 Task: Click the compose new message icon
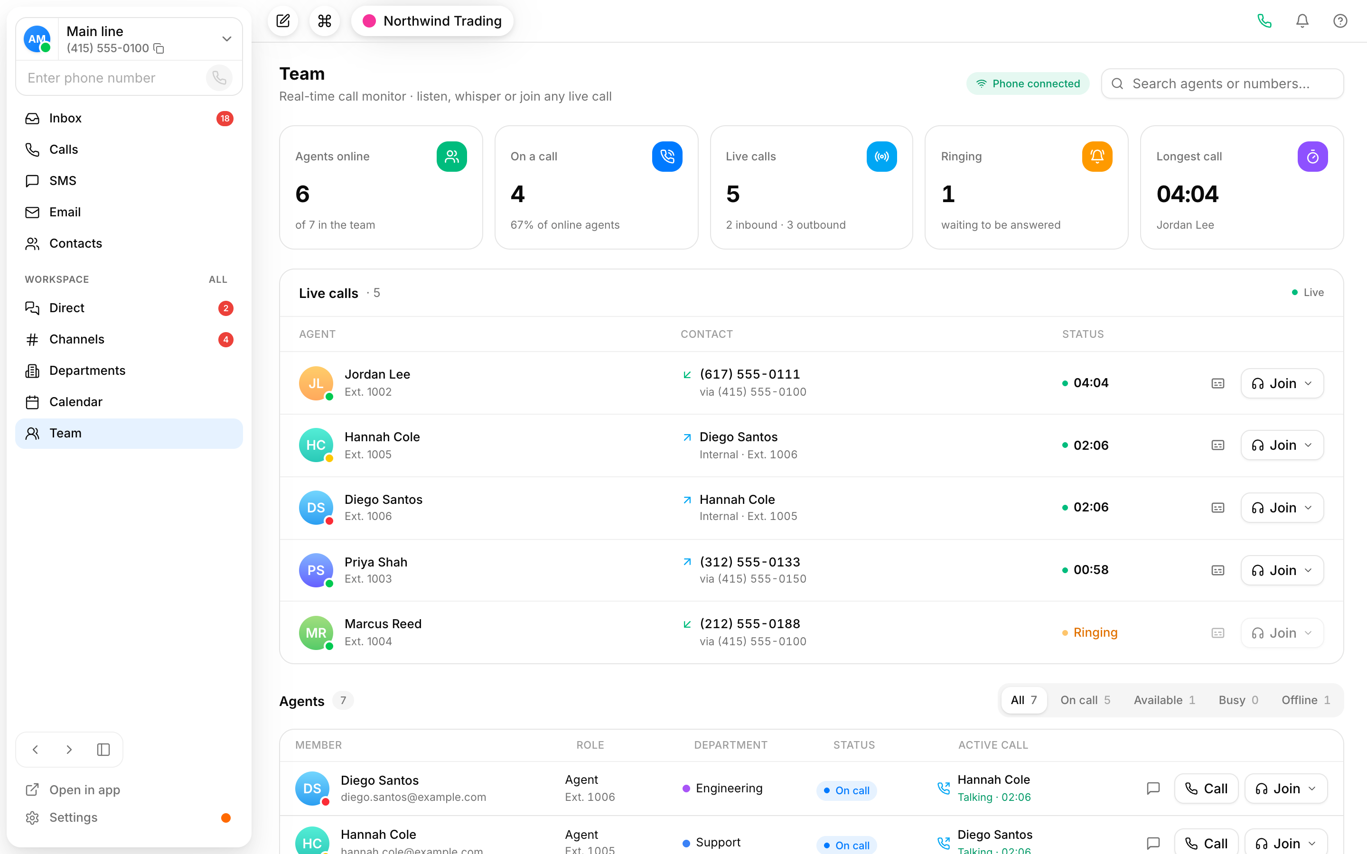point(283,21)
